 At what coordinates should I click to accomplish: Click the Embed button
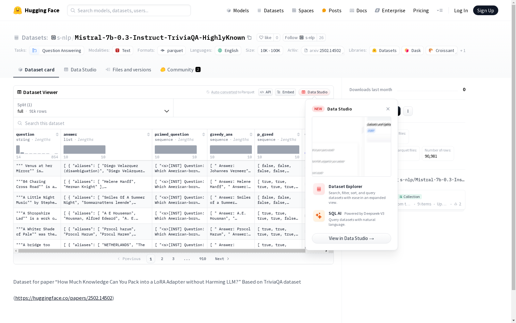point(285,92)
